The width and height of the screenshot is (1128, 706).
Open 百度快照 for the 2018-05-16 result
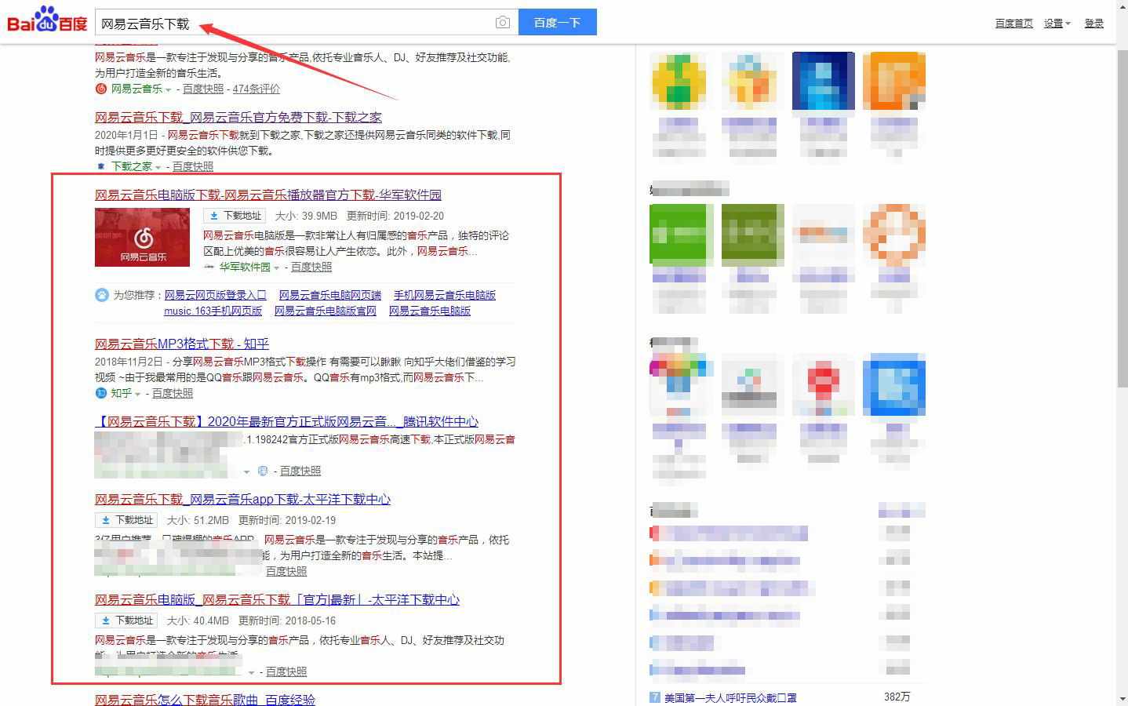pyautogui.click(x=286, y=671)
